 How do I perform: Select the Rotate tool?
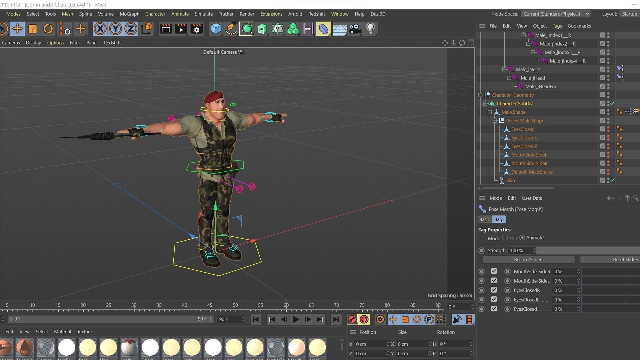[x=48, y=29]
